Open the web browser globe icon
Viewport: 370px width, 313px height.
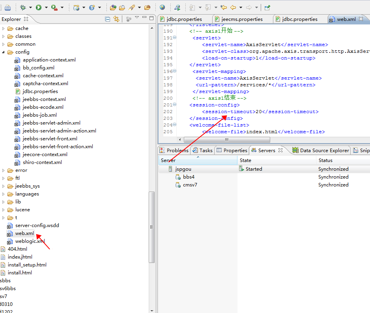pos(163,7)
